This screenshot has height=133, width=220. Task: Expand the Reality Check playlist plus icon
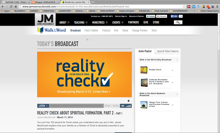173,70
